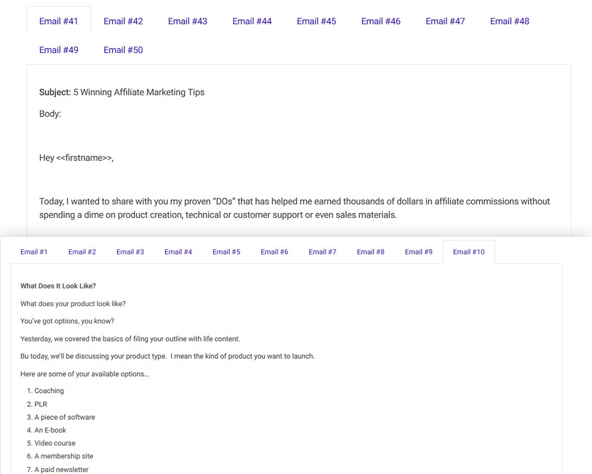Select the Email #9 tab
The width and height of the screenshot is (592, 474).
[x=419, y=252]
